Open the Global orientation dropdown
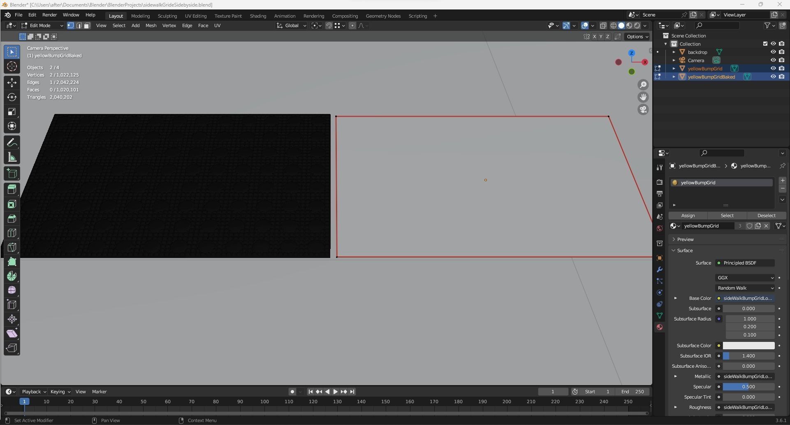 click(292, 26)
